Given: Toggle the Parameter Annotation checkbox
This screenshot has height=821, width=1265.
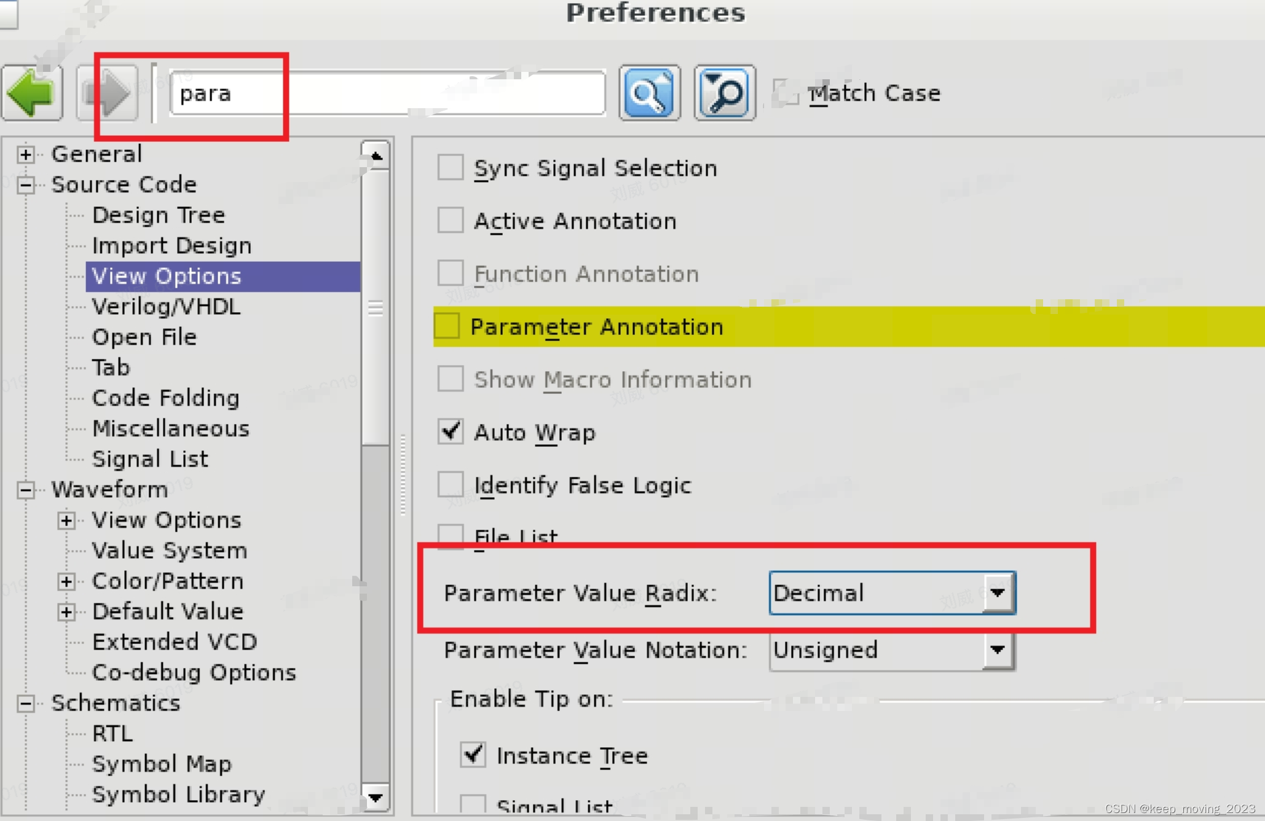Looking at the screenshot, I should click(447, 326).
